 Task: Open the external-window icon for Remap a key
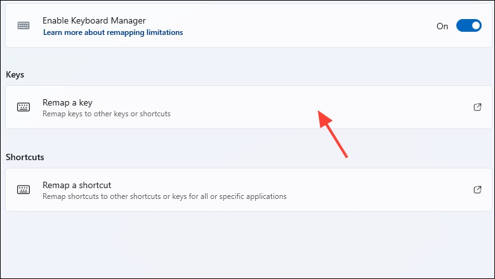(x=477, y=107)
